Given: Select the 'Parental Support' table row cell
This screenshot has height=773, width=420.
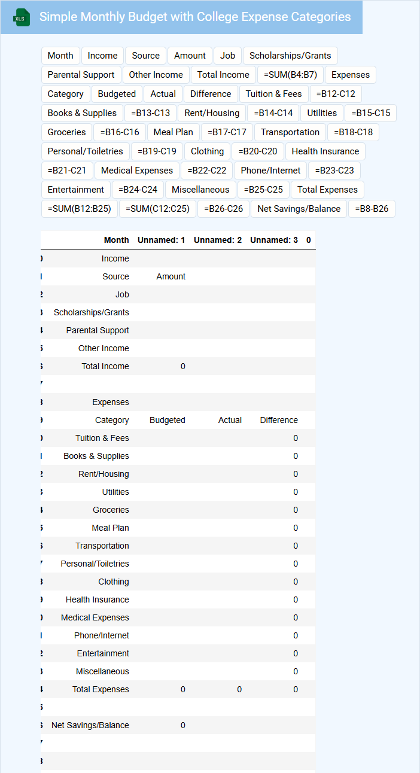Looking at the screenshot, I should tap(98, 330).
